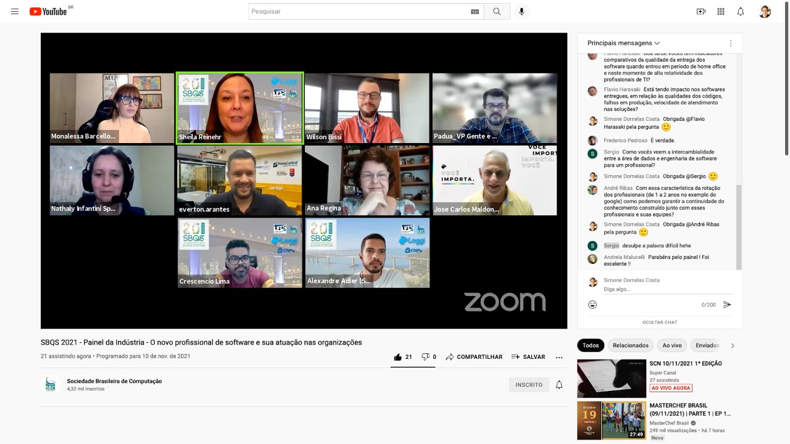Open the emoji picker in chat
This screenshot has height=444, width=790.
coord(592,305)
